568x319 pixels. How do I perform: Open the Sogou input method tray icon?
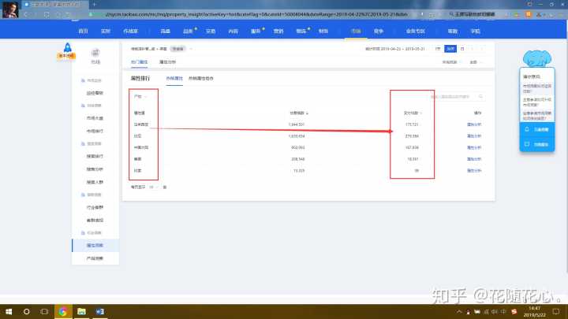pos(514,312)
